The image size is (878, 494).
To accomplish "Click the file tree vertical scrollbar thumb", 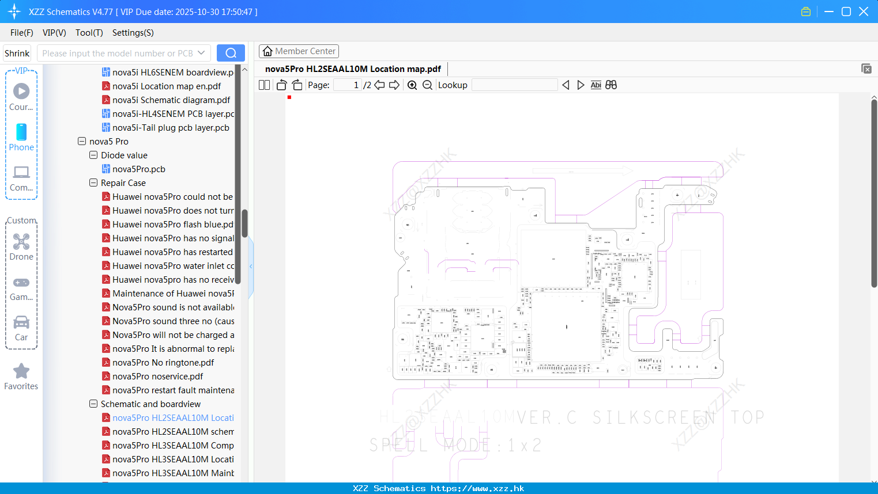I will tap(245, 223).
